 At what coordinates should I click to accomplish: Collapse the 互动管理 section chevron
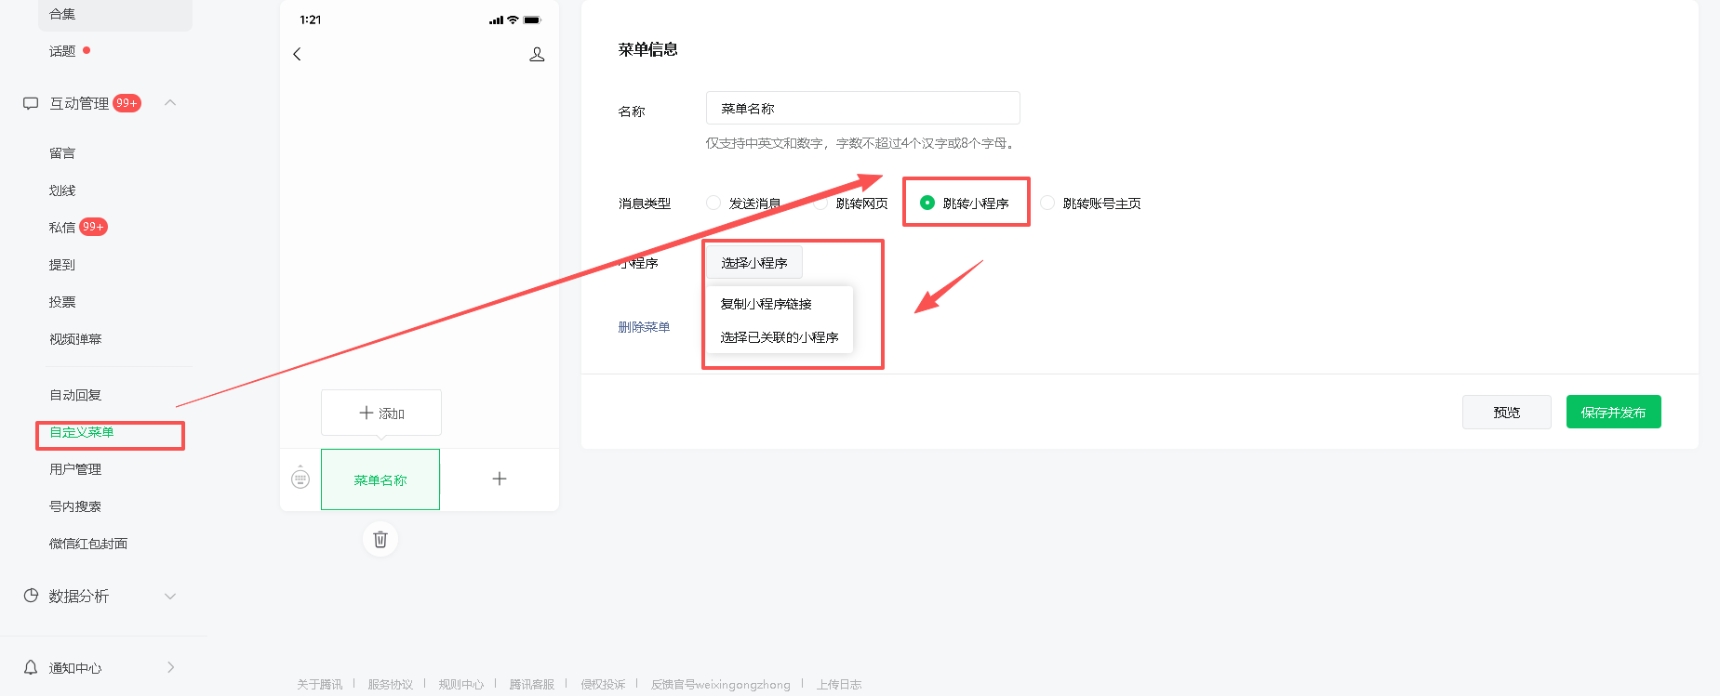pos(170,103)
